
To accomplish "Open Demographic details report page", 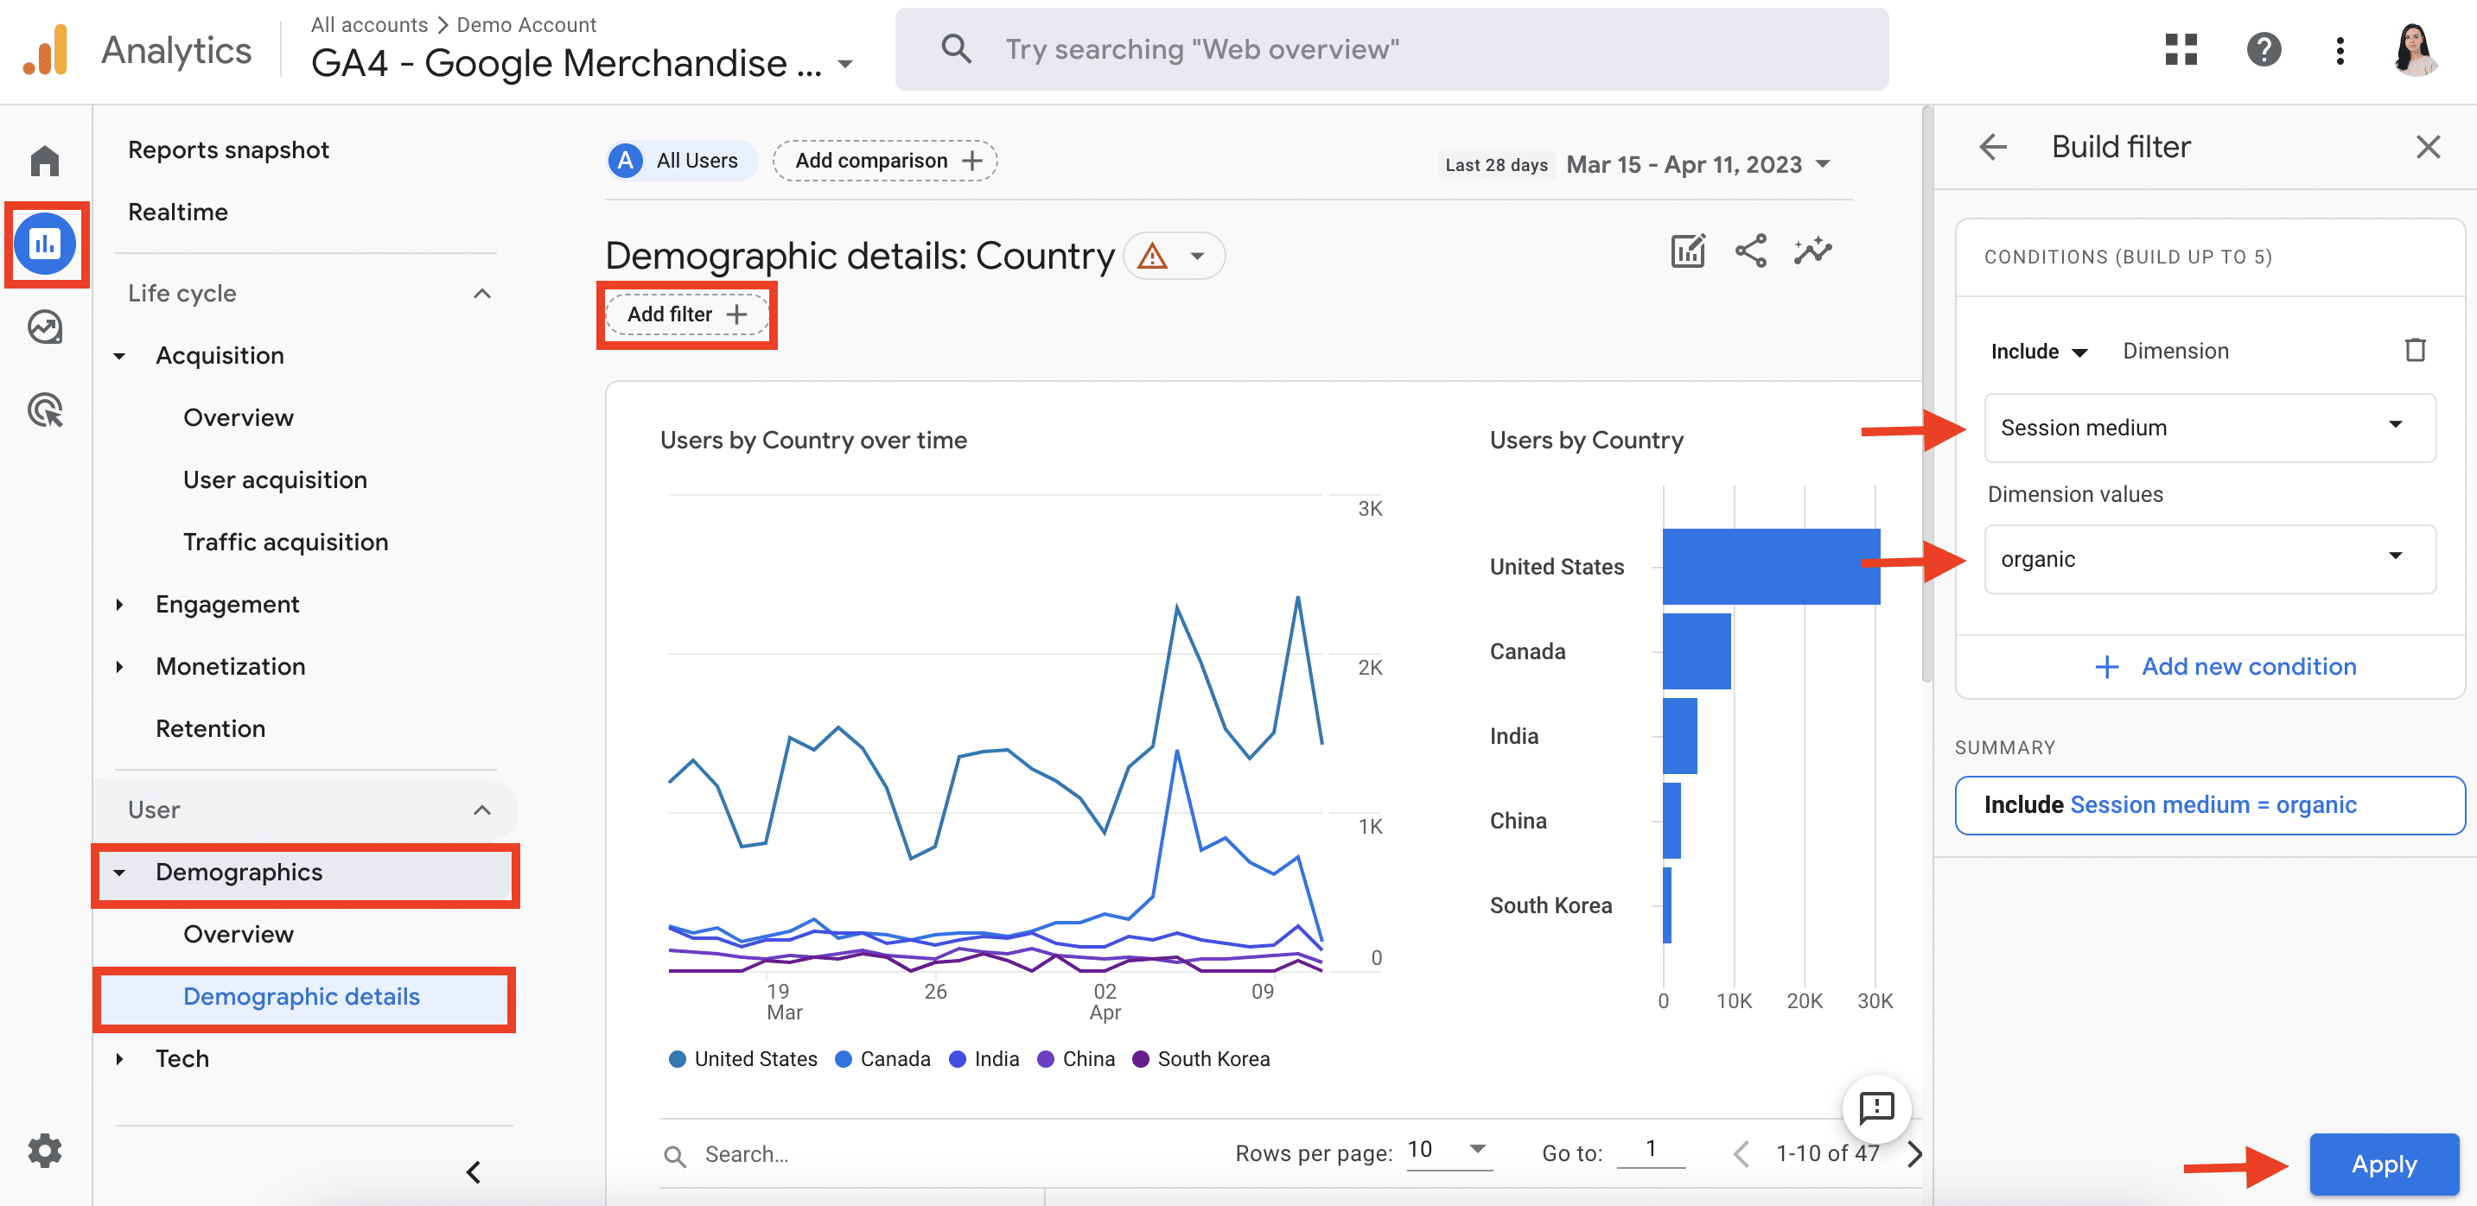I will point(302,996).
